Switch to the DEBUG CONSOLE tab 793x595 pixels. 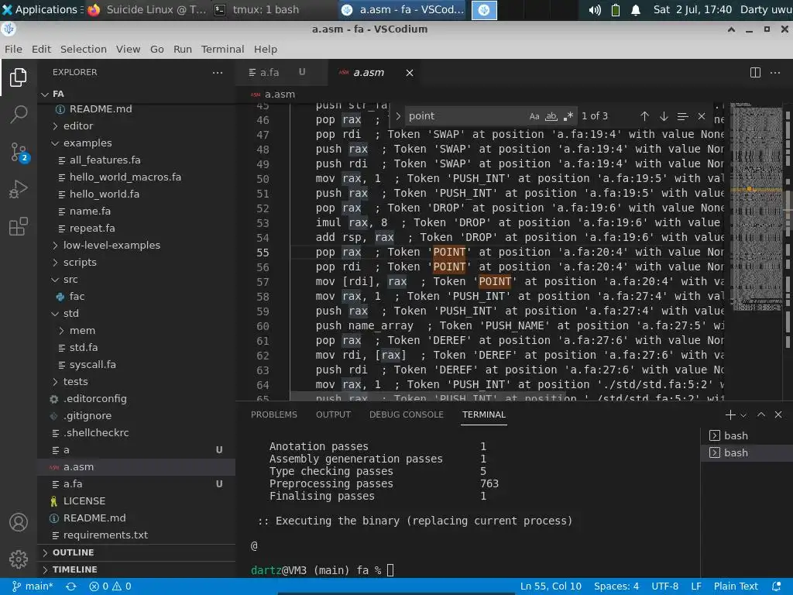point(406,414)
